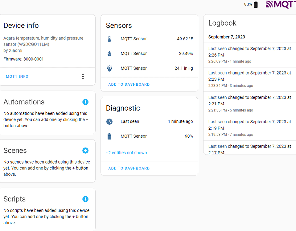Select the battery icon in the Diagnostic card

click(109, 136)
